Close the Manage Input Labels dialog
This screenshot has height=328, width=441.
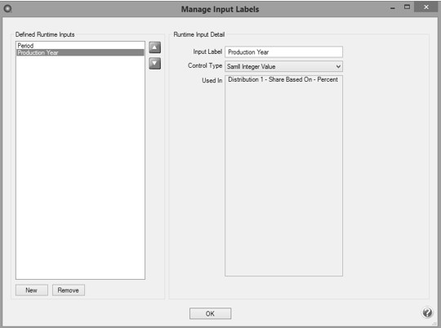(x=426, y=7)
